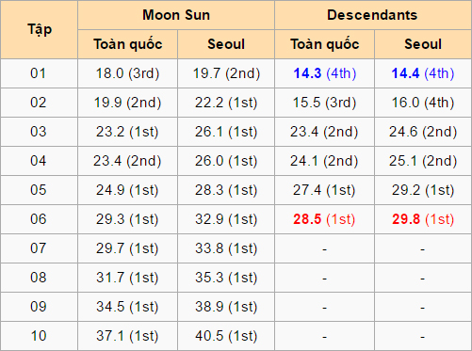The image size is (472, 351).
Task: Click the 22.2 (1st) cell
Action: 226,103
